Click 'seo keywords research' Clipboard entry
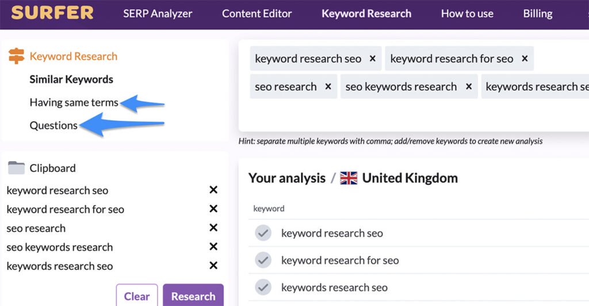This screenshot has width=589, height=306. (60, 247)
